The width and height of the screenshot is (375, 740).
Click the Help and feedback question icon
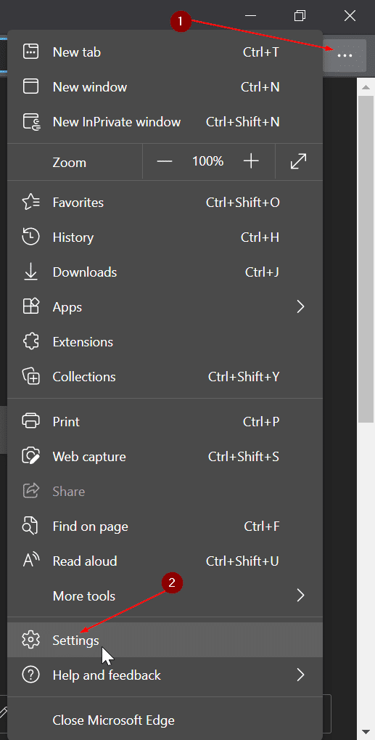pos(31,675)
